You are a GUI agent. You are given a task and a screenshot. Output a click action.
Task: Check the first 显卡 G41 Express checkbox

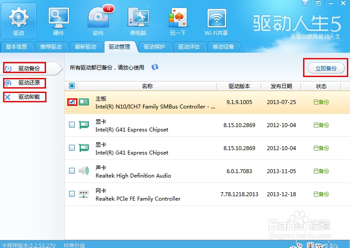tap(72, 125)
